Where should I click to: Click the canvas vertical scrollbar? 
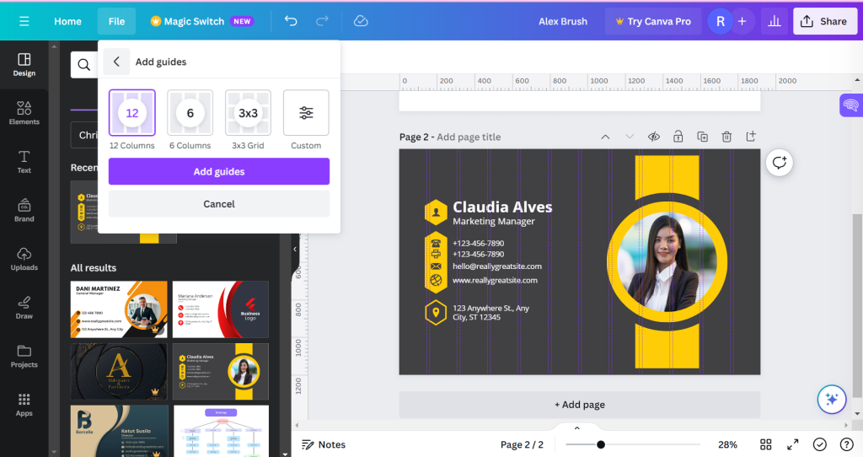[856, 305]
